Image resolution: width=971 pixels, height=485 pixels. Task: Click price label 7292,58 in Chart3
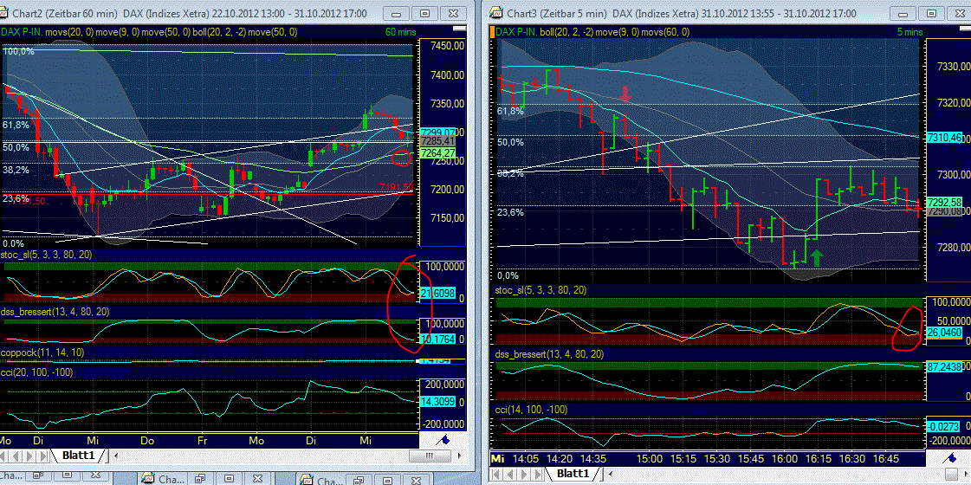click(945, 202)
